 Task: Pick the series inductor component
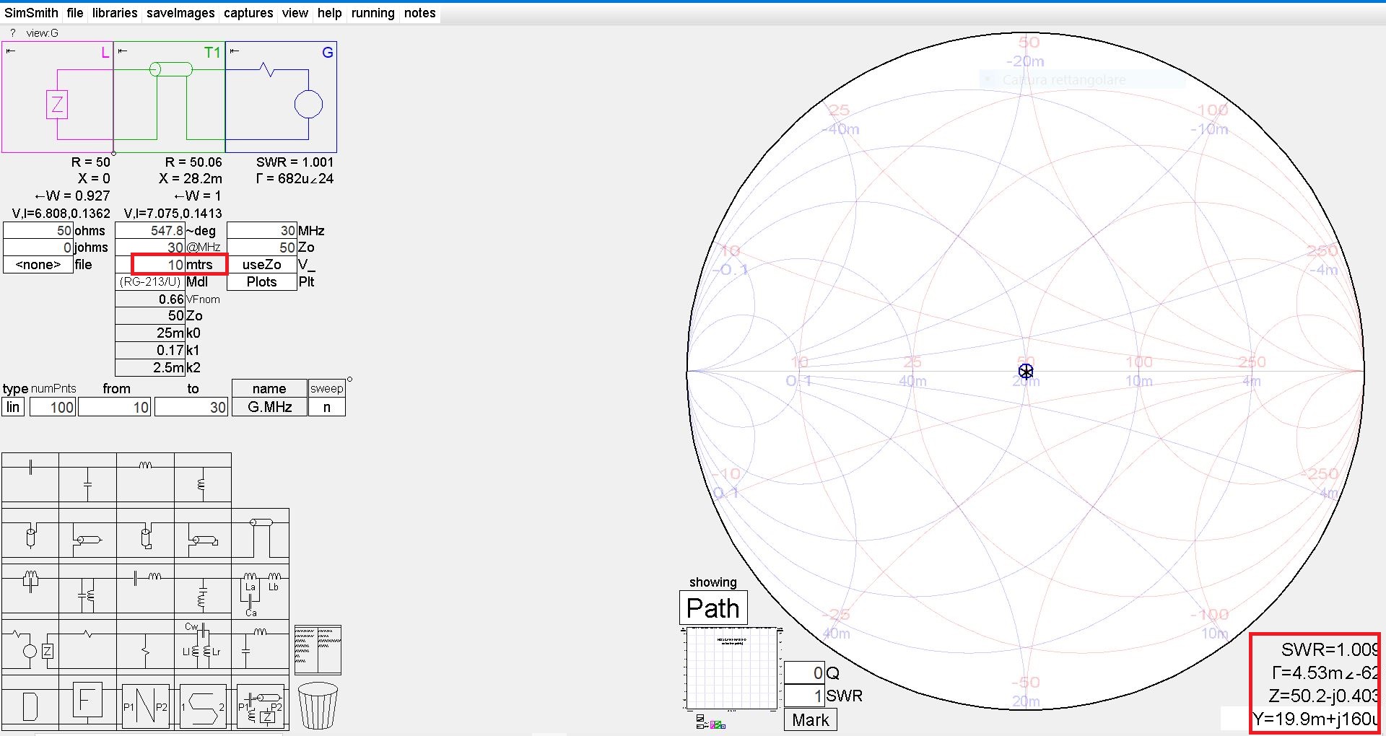coord(145,477)
